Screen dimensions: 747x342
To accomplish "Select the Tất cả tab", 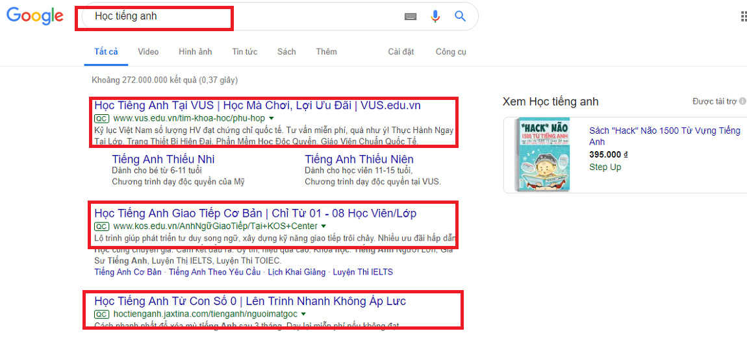I will click(x=106, y=52).
